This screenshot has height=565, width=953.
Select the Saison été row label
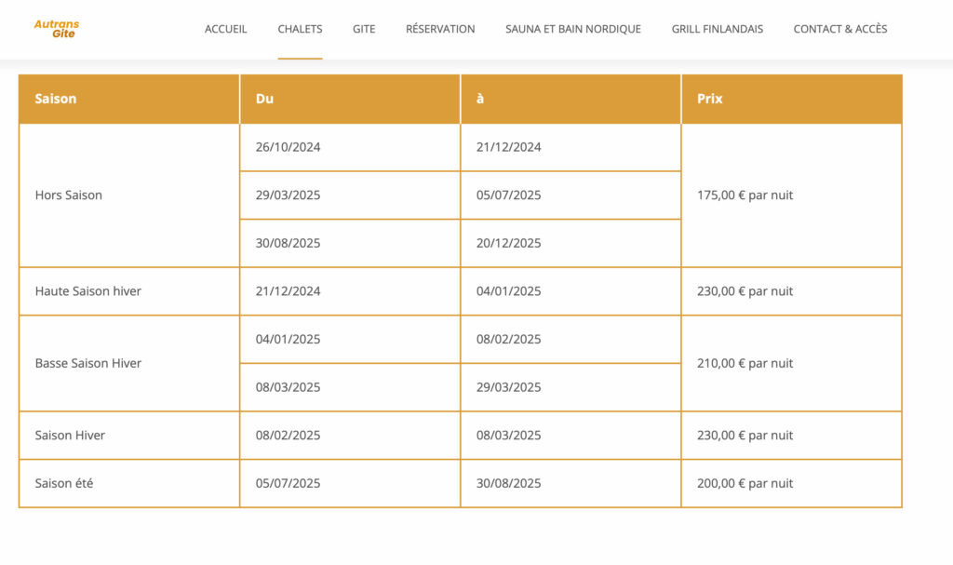(x=64, y=483)
